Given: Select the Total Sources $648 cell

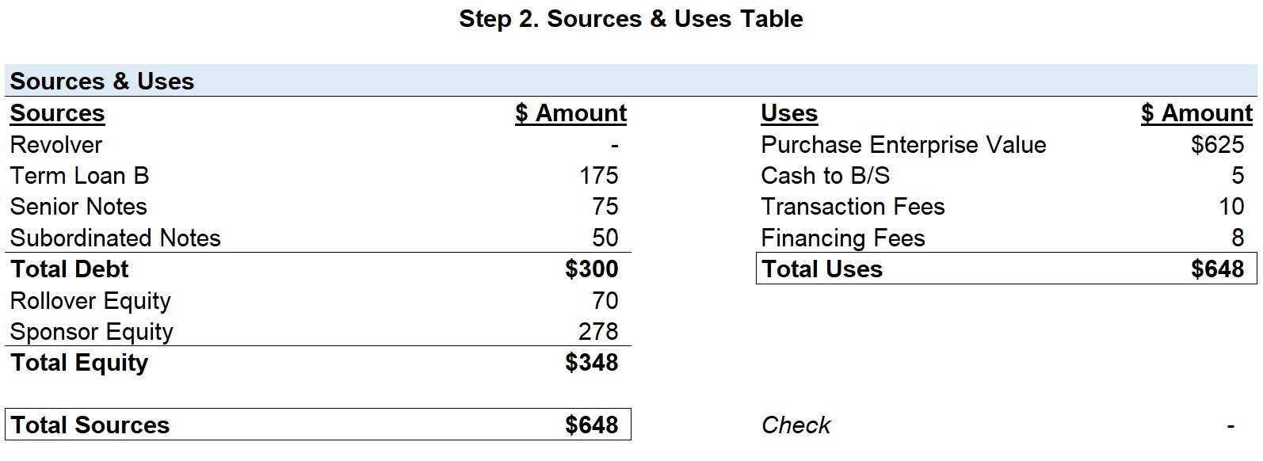Looking at the screenshot, I should (592, 425).
